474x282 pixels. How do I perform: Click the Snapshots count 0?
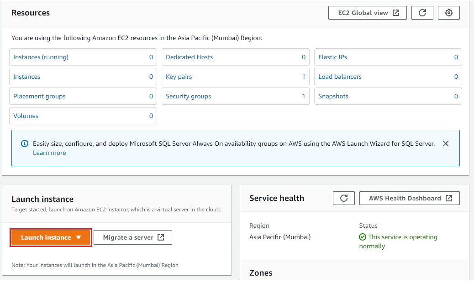456,96
